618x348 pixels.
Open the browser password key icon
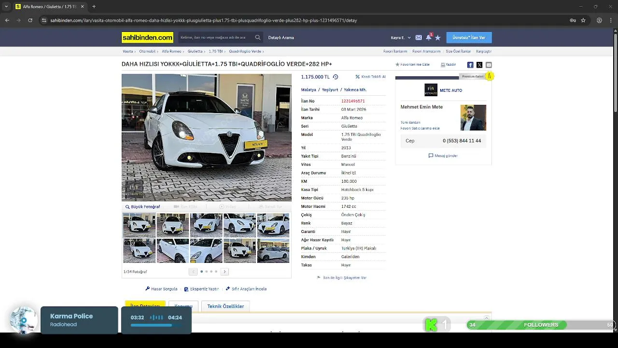click(573, 20)
